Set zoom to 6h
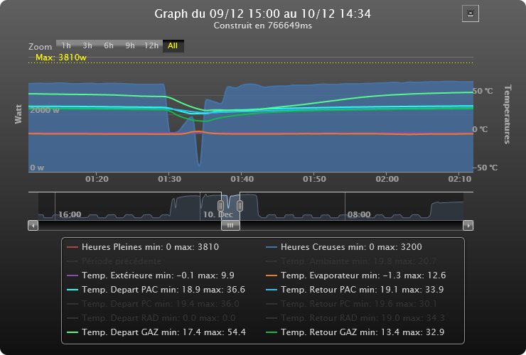 tap(109, 45)
